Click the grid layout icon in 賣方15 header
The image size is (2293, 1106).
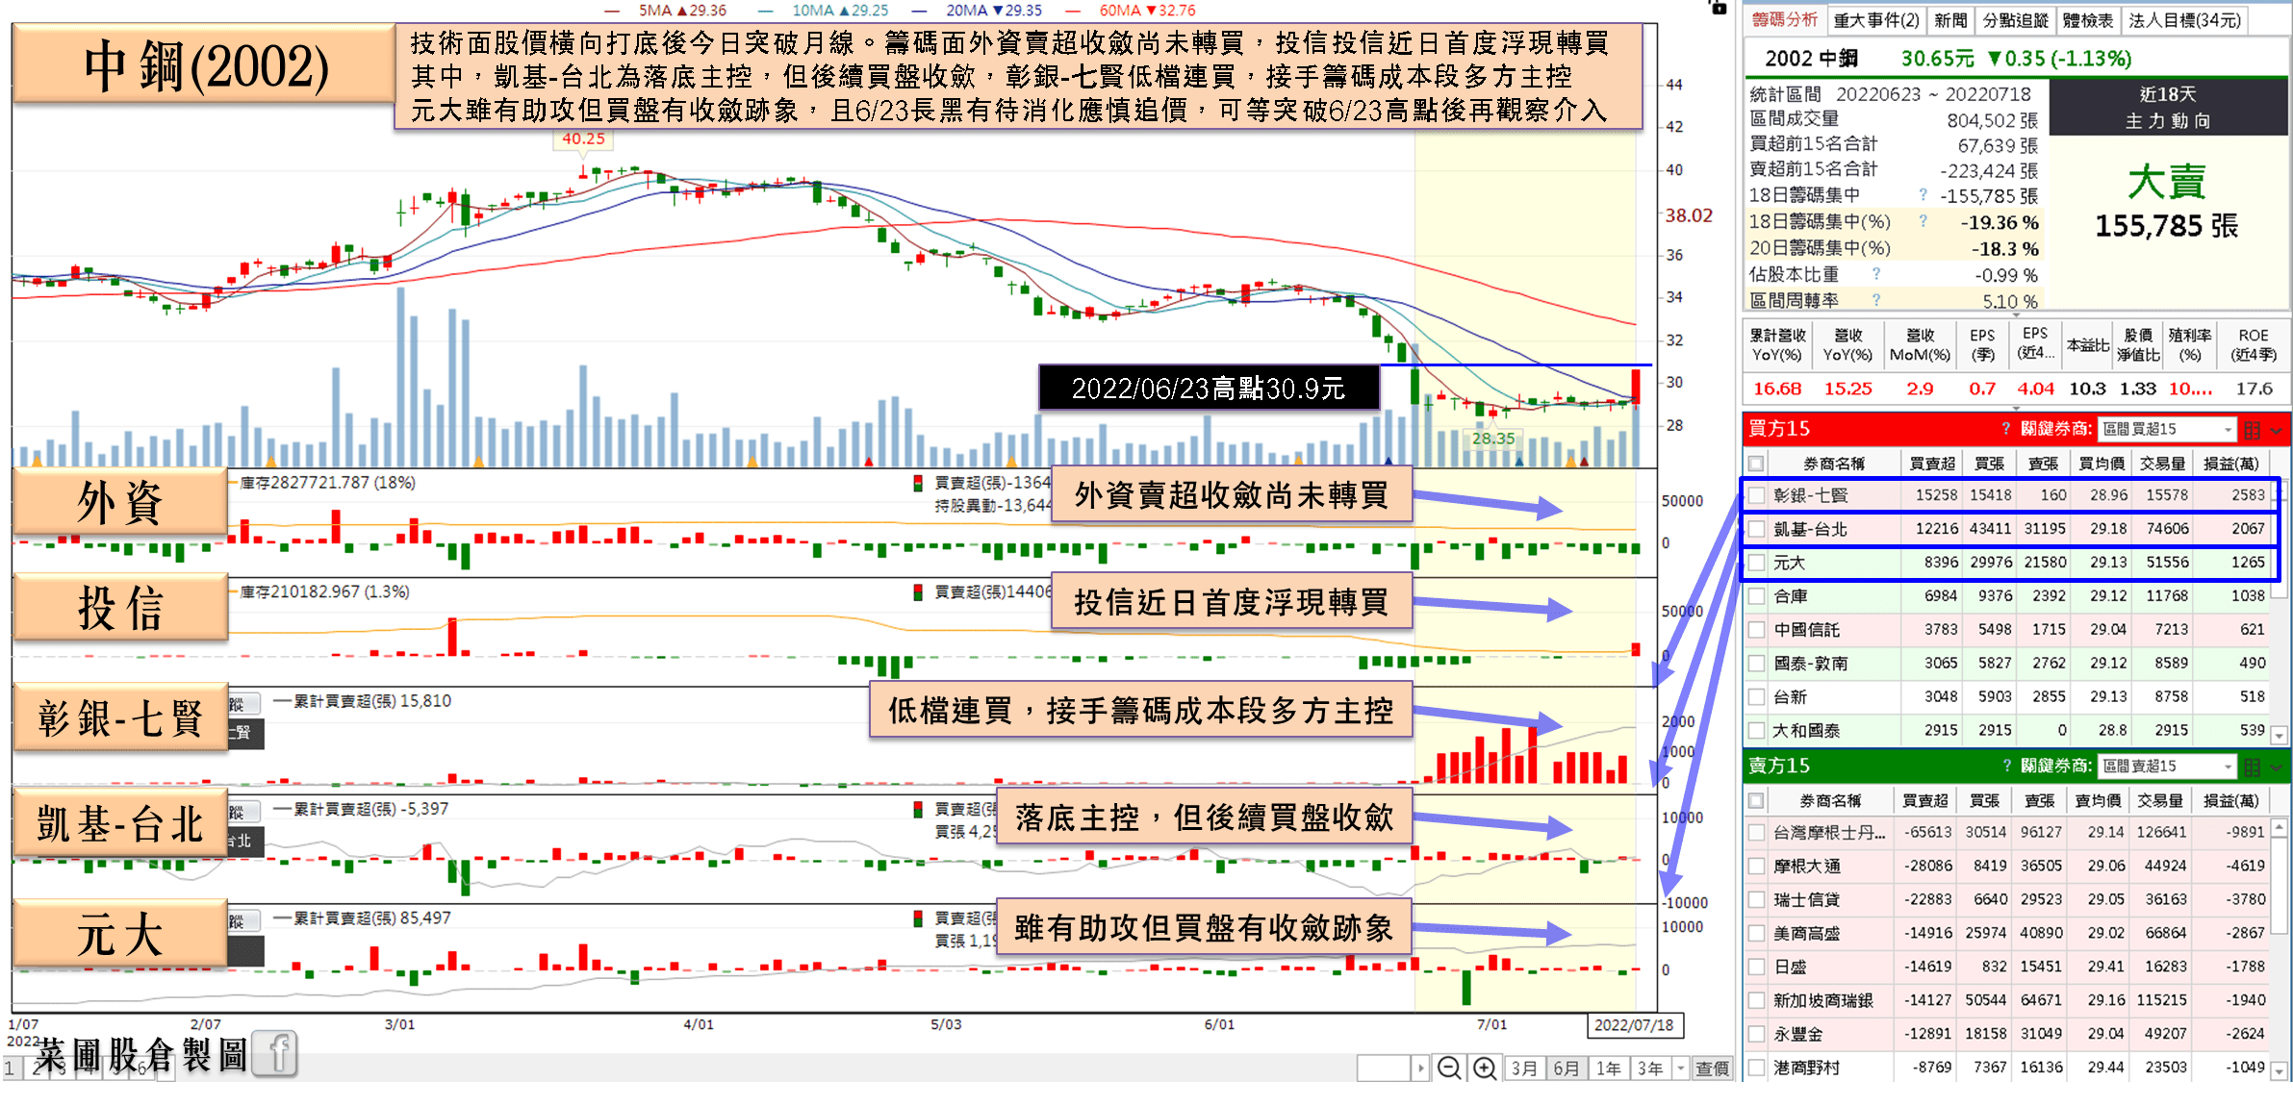click(2252, 767)
